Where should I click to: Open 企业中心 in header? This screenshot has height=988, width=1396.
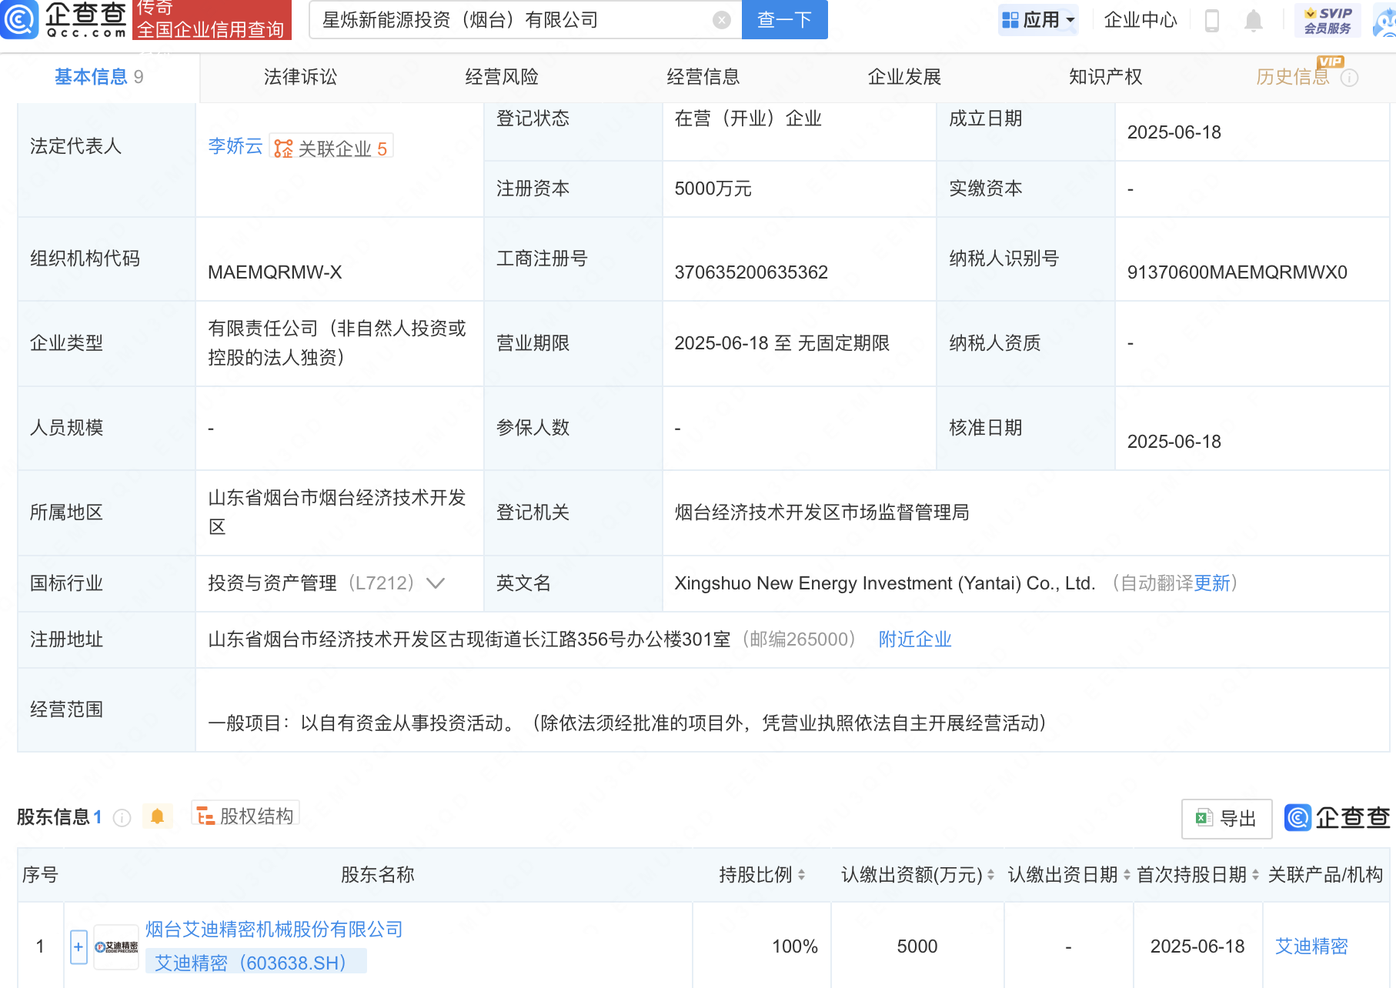point(1141,20)
